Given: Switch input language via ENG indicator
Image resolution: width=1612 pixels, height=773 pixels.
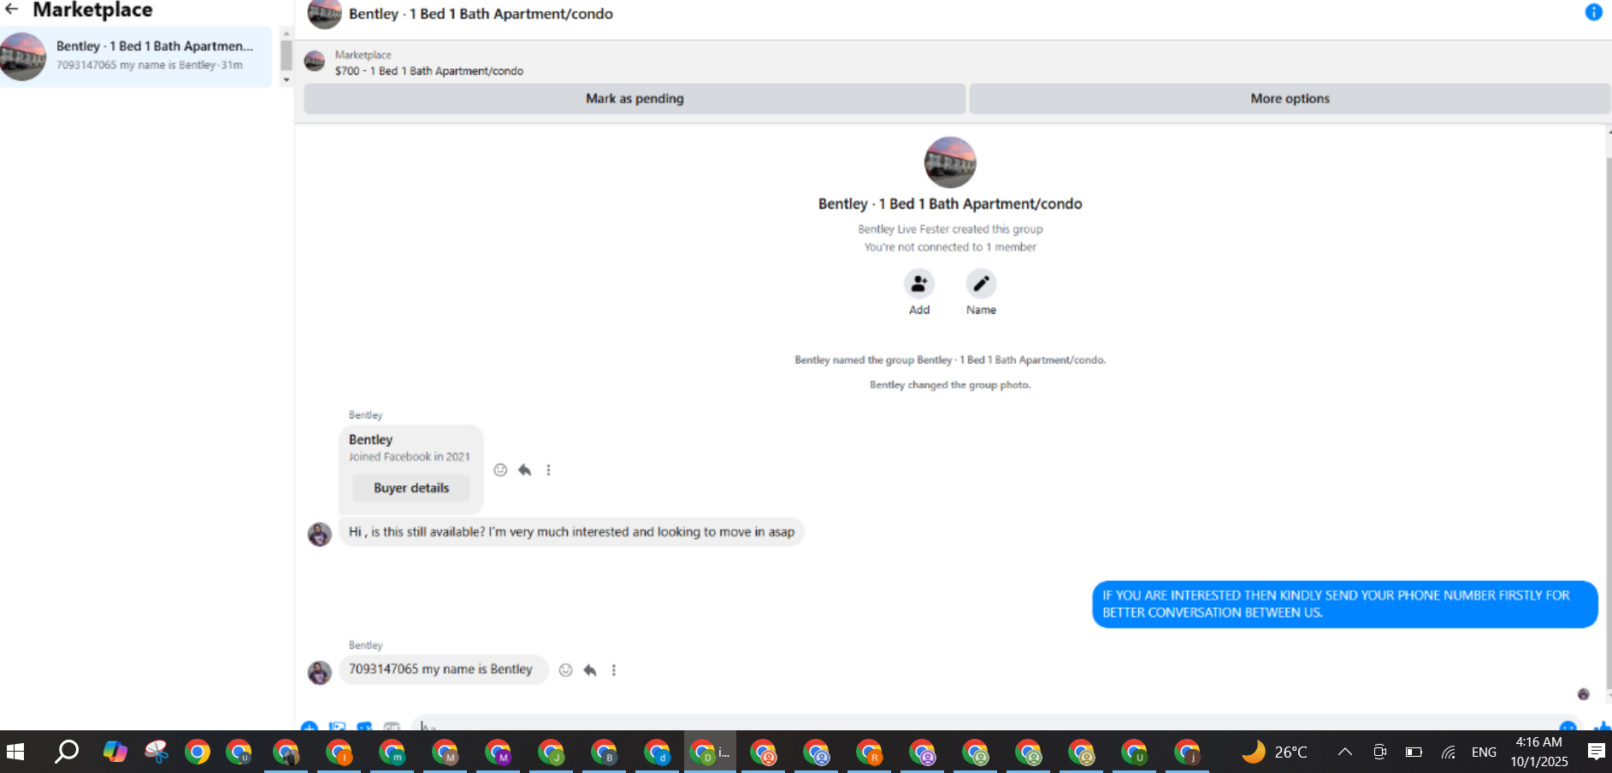Looking at the screenshot, I should click(1484, 752).
